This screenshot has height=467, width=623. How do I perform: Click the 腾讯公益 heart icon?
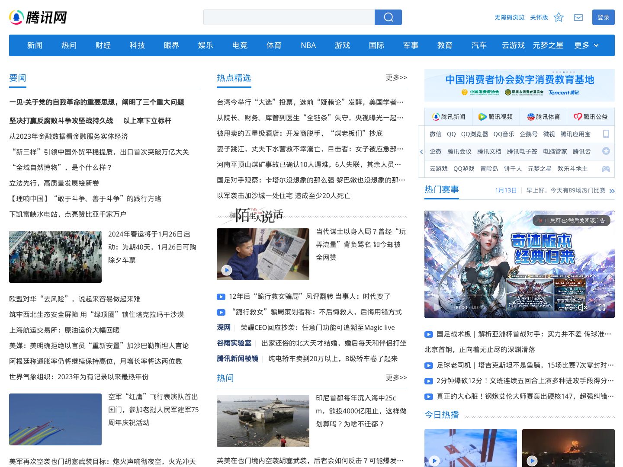(578, 117)
